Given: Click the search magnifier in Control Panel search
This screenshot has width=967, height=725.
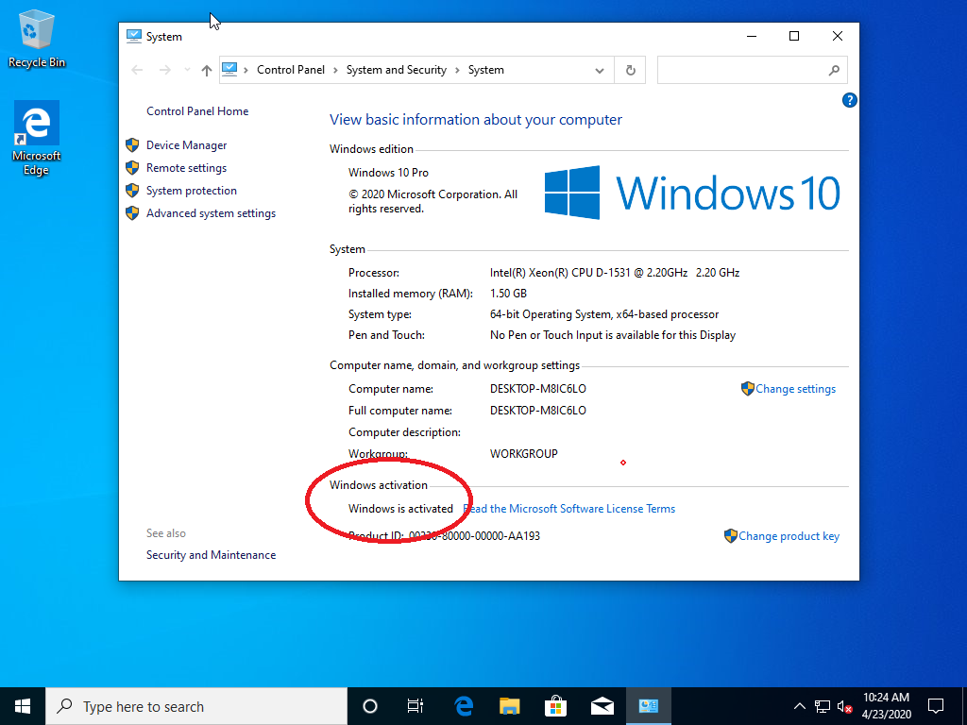Looking at the screenshot, I should pyautogui.click(x=834, y=70).
